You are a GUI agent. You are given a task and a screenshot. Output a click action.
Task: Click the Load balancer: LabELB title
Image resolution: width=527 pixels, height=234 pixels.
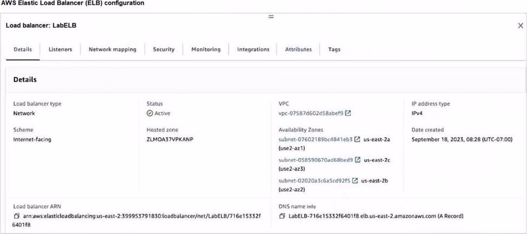(x=41, y=25)
